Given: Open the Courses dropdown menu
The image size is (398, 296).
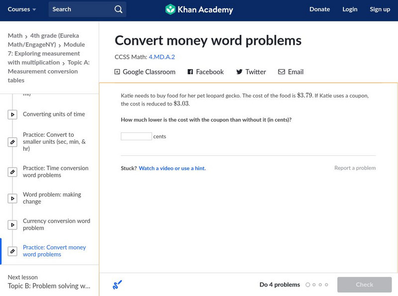Looking at the screenshot, I should coord(22,9).
